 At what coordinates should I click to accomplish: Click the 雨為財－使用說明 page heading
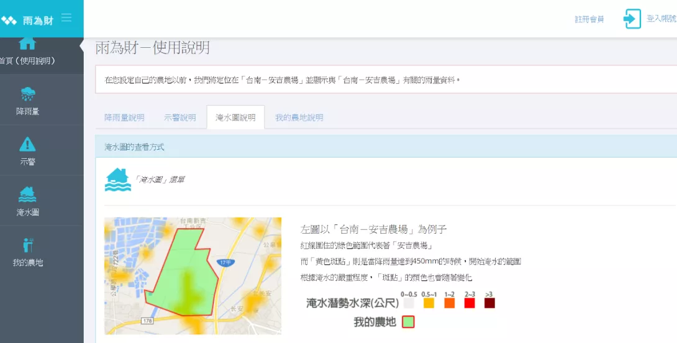[x=152, y=48]
